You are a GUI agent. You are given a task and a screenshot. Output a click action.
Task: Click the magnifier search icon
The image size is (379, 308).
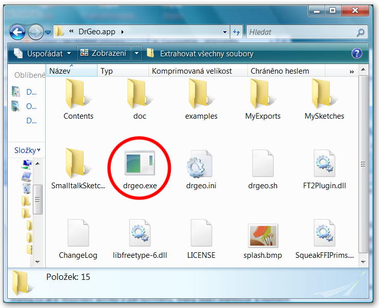361,32
